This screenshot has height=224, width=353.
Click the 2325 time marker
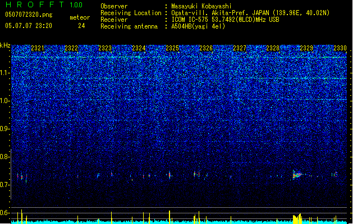pos(172,48)
